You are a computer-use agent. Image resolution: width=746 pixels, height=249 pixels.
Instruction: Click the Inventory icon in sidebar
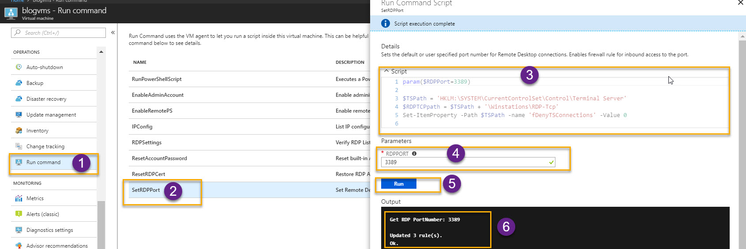(19, 130)
